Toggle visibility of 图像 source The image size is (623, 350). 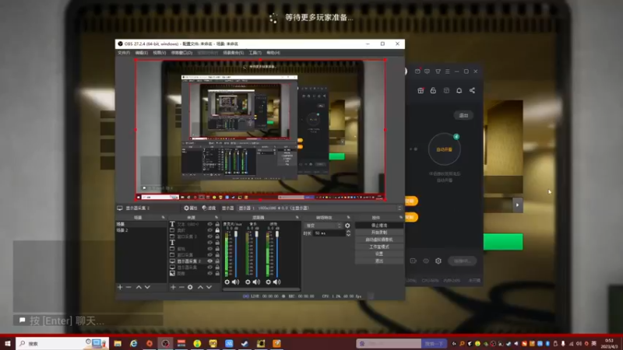pyautogui.click(x=209, y=274)
